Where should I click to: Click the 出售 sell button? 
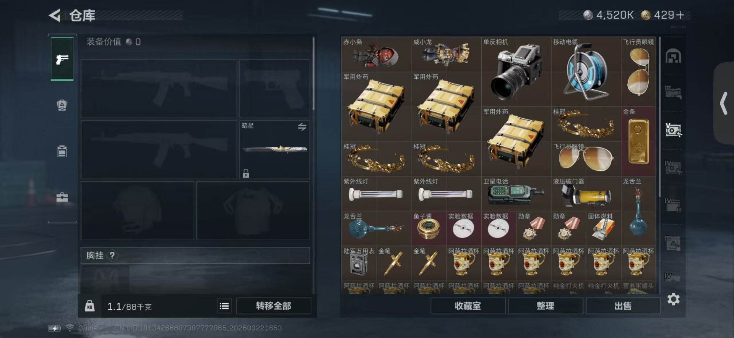pos(623,306)
